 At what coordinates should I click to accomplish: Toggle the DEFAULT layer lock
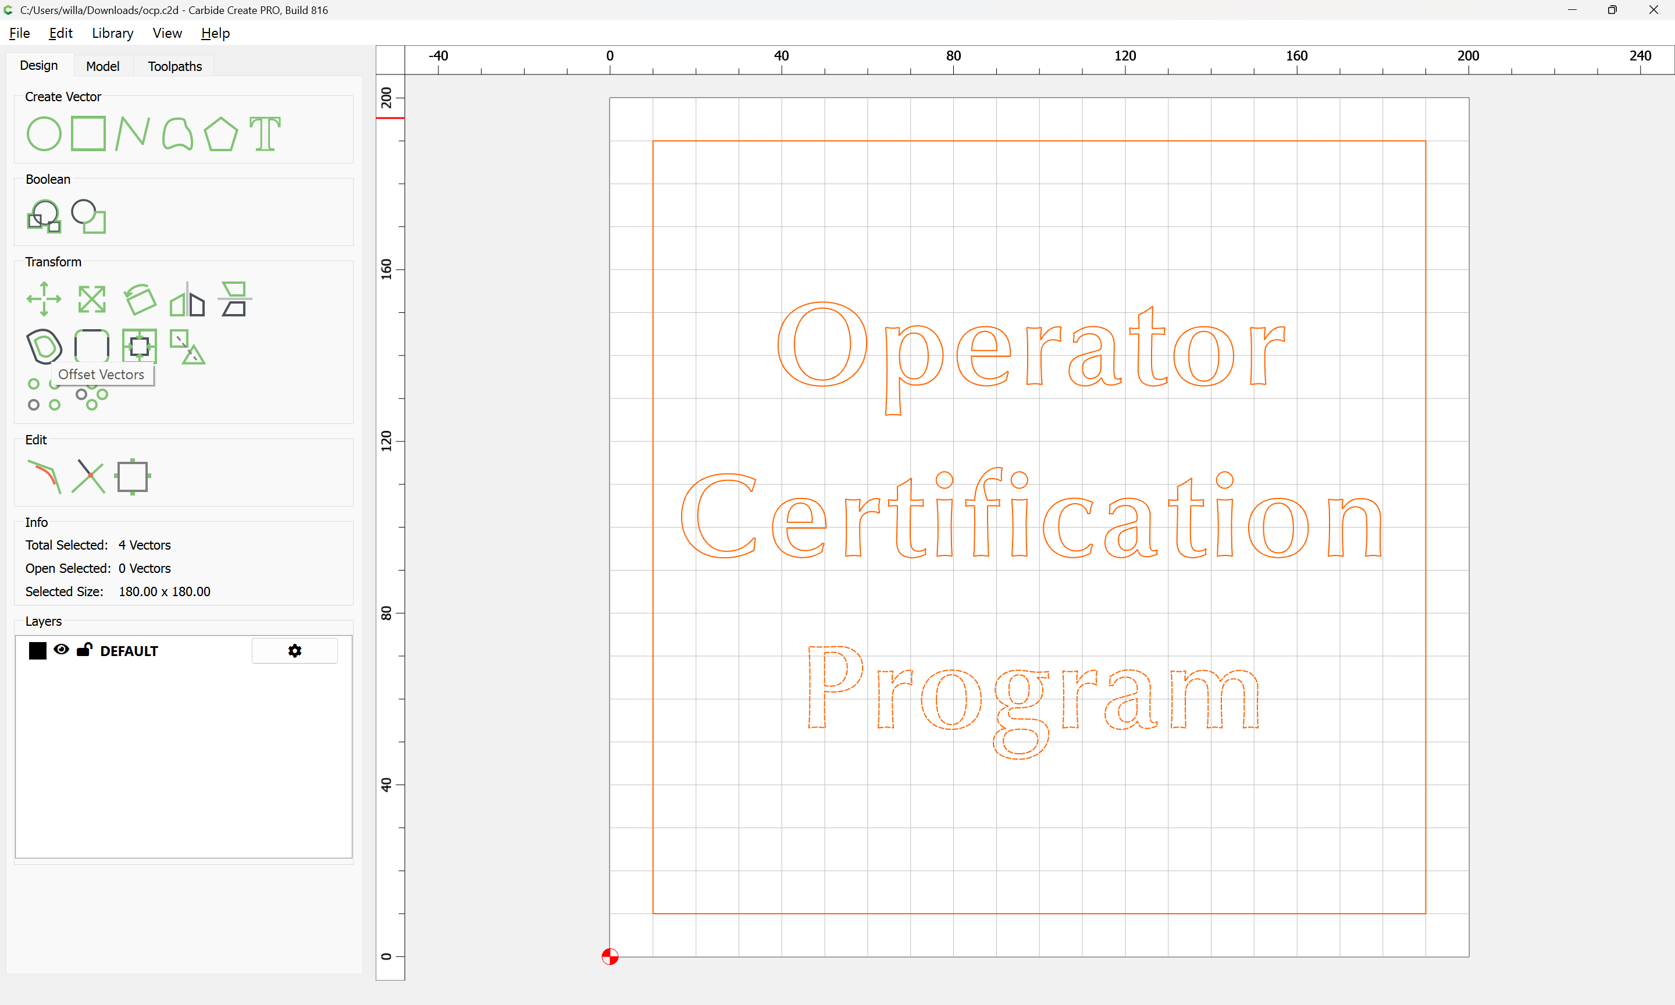84,650
